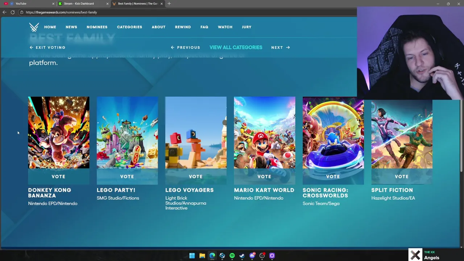This screenshot has width=464, height=261.
Task: Click the Donkey Kong Bananza cover art
Action: 59,132
